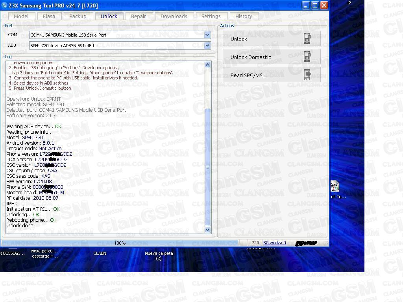The height and width of the screenshot is (302, 403).
Task: Select the Nueva carpeta (2) desktop folder
Action: 159,256
